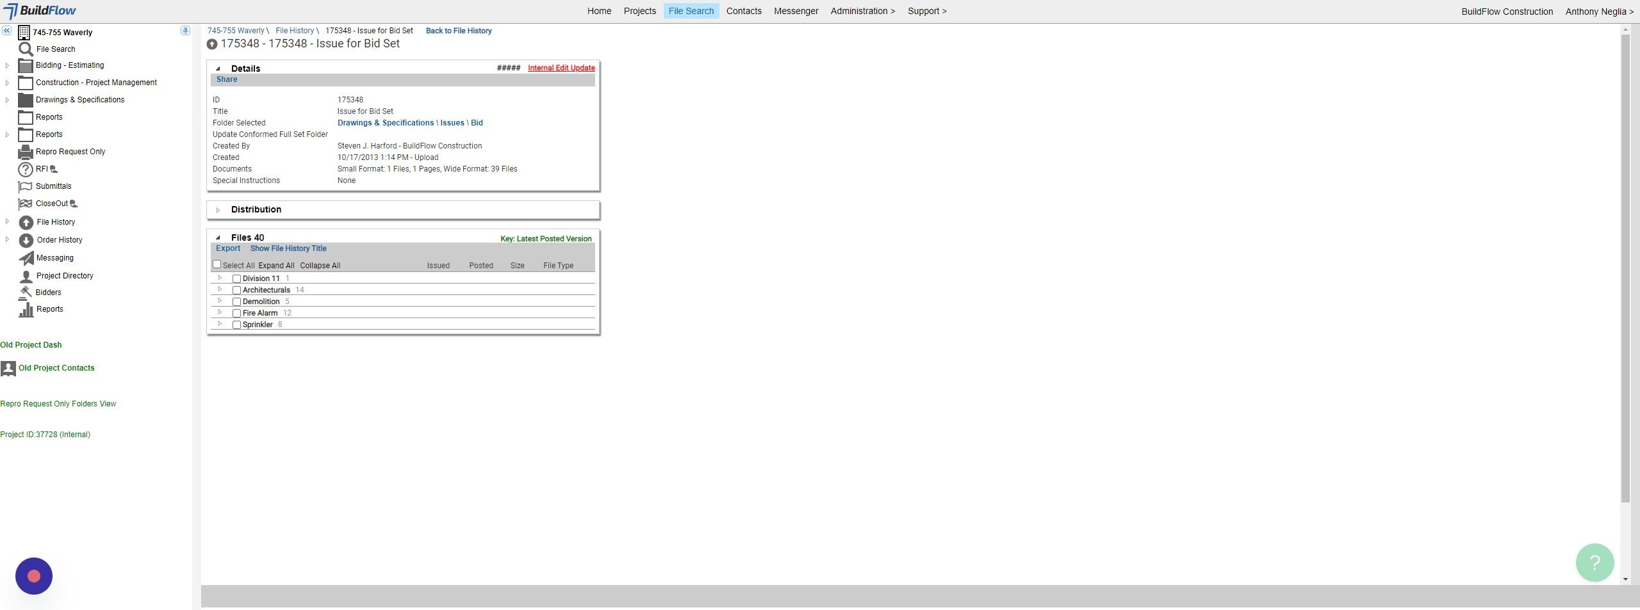Image resolution: width=1640 pixels, height=610 pixels.
Task: Open File Search via the magnifier icon
Action: [x=26, y=49]
